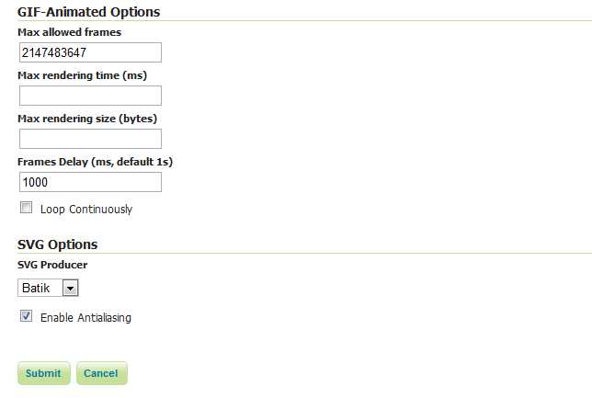This screenshot has height=398, width=592.
Task: Click the arrow on the Batik combo box
Action: coord(71,288)
